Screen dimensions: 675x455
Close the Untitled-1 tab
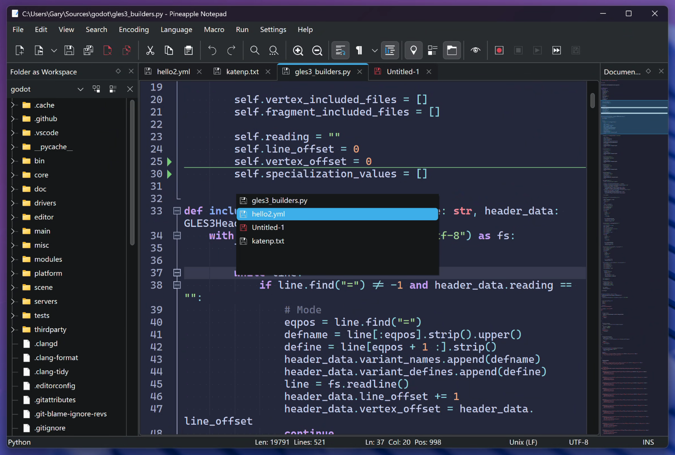pyautogui.click(x=429, y=71)
